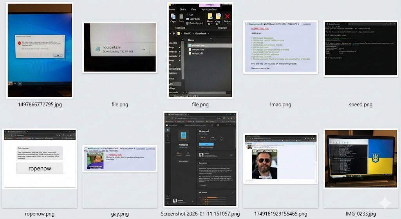Select the sneed.png terminal window thumbnail

pos(361,49)
